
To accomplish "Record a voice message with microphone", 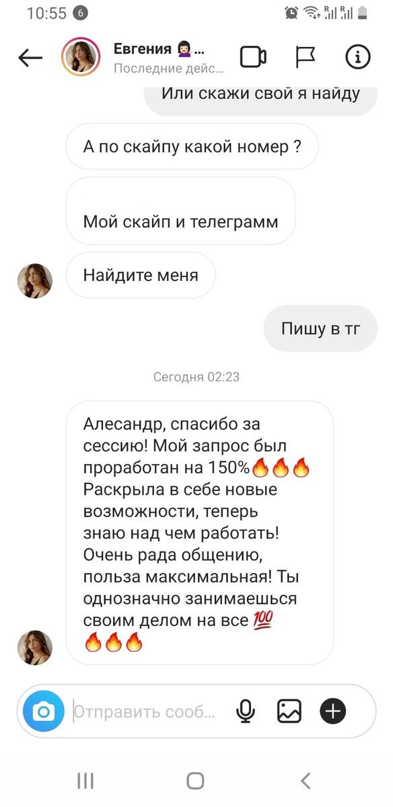I will coord(246,711).
